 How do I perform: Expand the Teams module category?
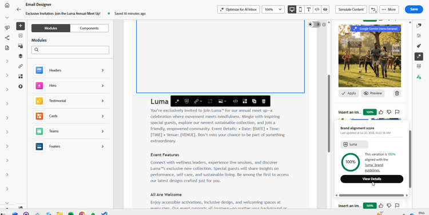tap(70, 132)
